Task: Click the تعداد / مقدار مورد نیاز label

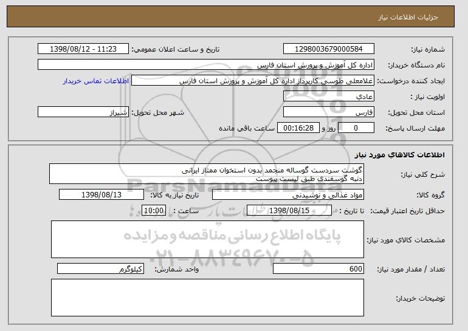Action: point(411,269)
